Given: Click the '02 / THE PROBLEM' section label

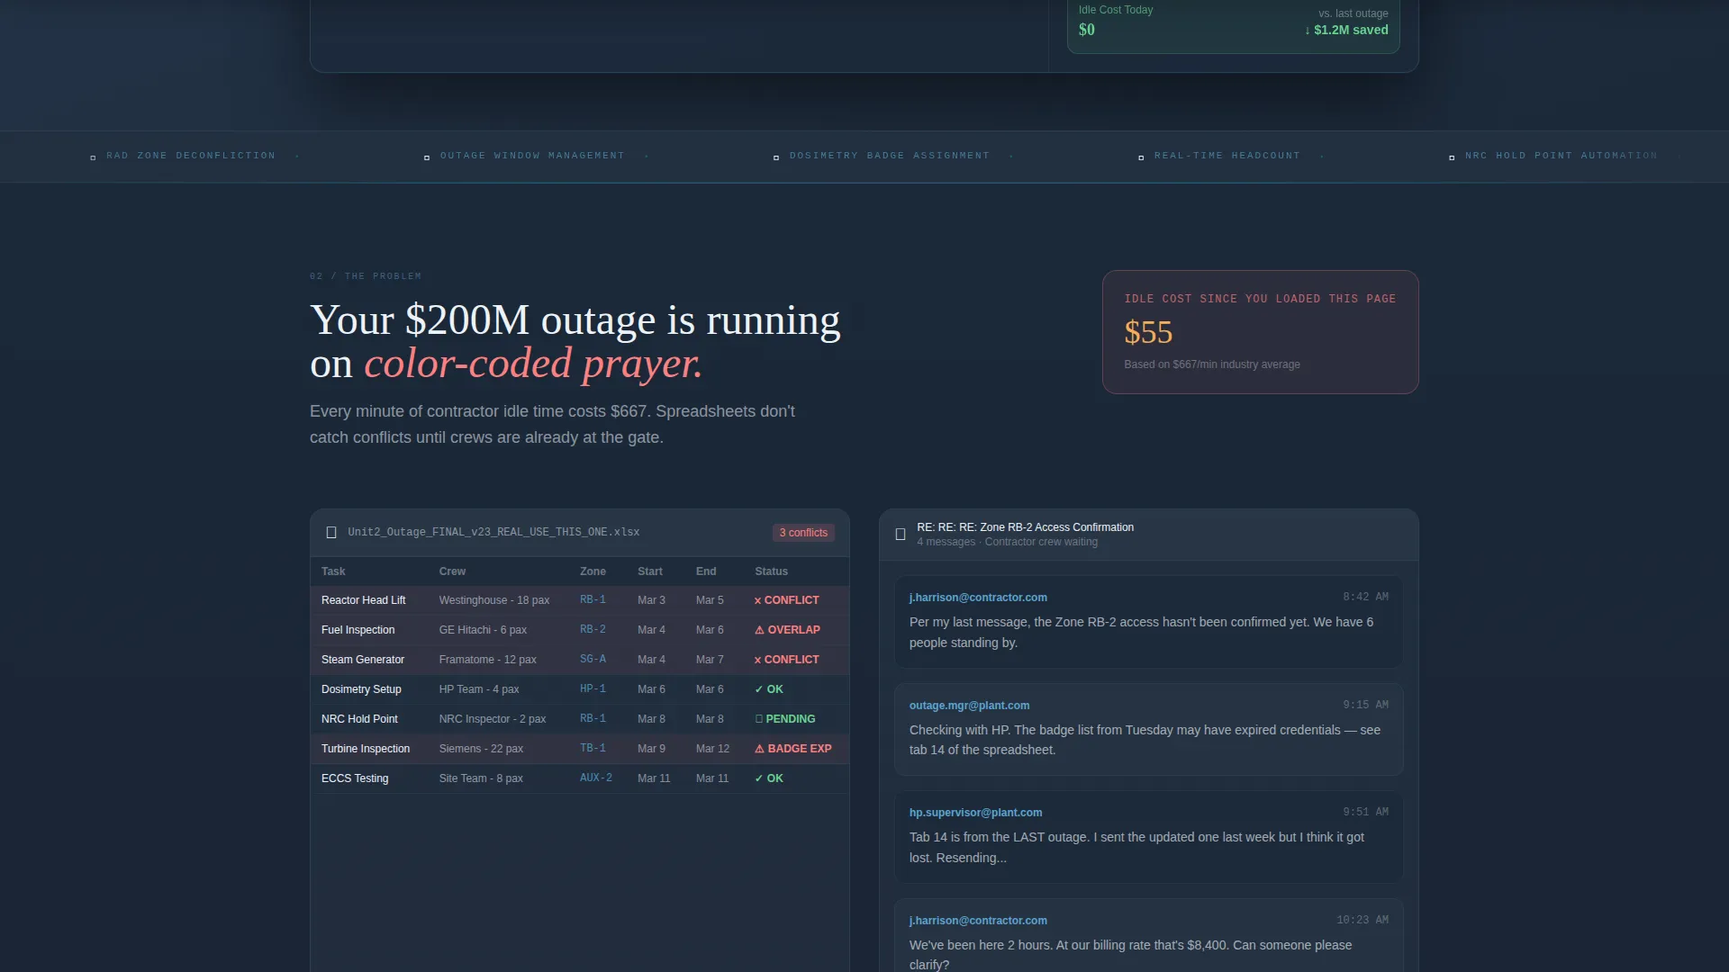Looking at the screenshot, I should coord(366,276).
